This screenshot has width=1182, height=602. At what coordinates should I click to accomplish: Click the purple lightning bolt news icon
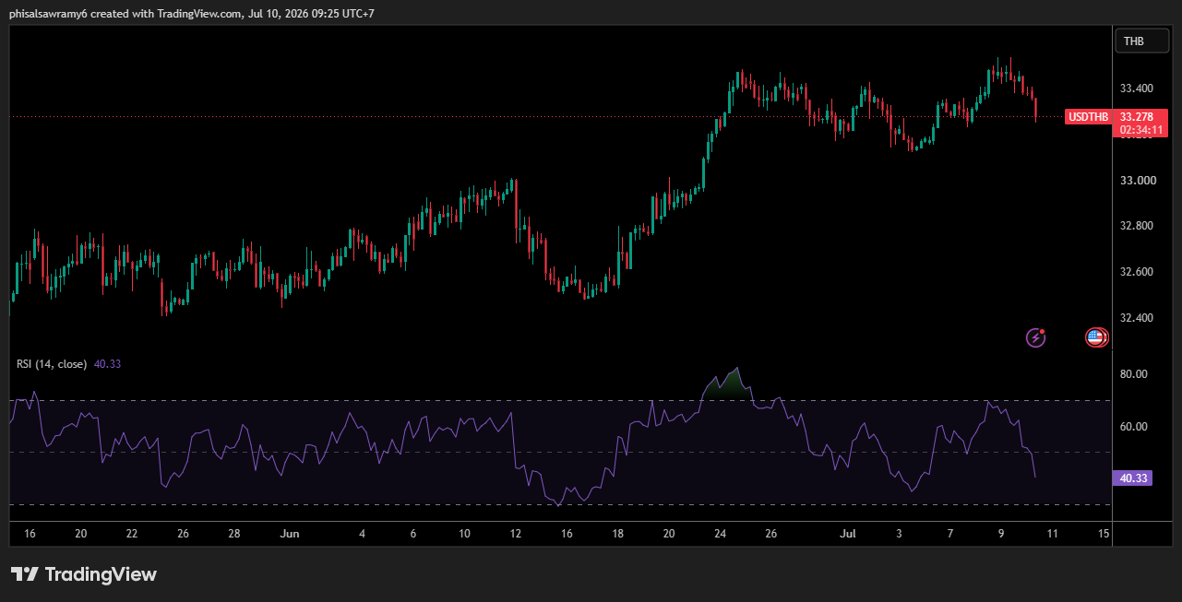(1036, 337)
